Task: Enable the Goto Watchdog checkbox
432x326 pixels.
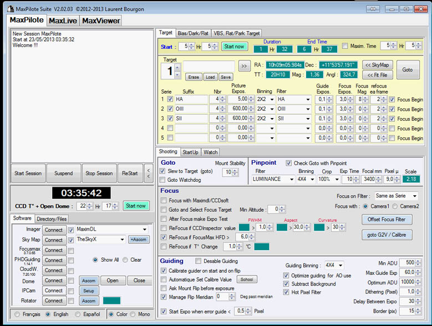Action: coord(164,180)
